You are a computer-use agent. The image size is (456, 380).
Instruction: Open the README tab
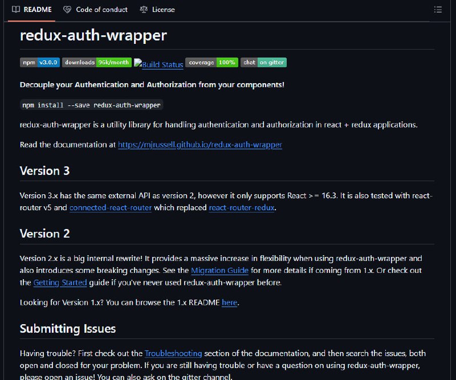(x=32, y=10)
